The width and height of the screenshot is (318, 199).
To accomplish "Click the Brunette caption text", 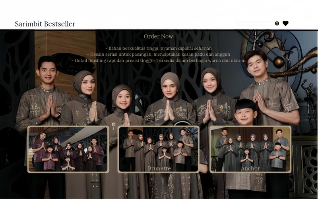I will tap(159, 168).
